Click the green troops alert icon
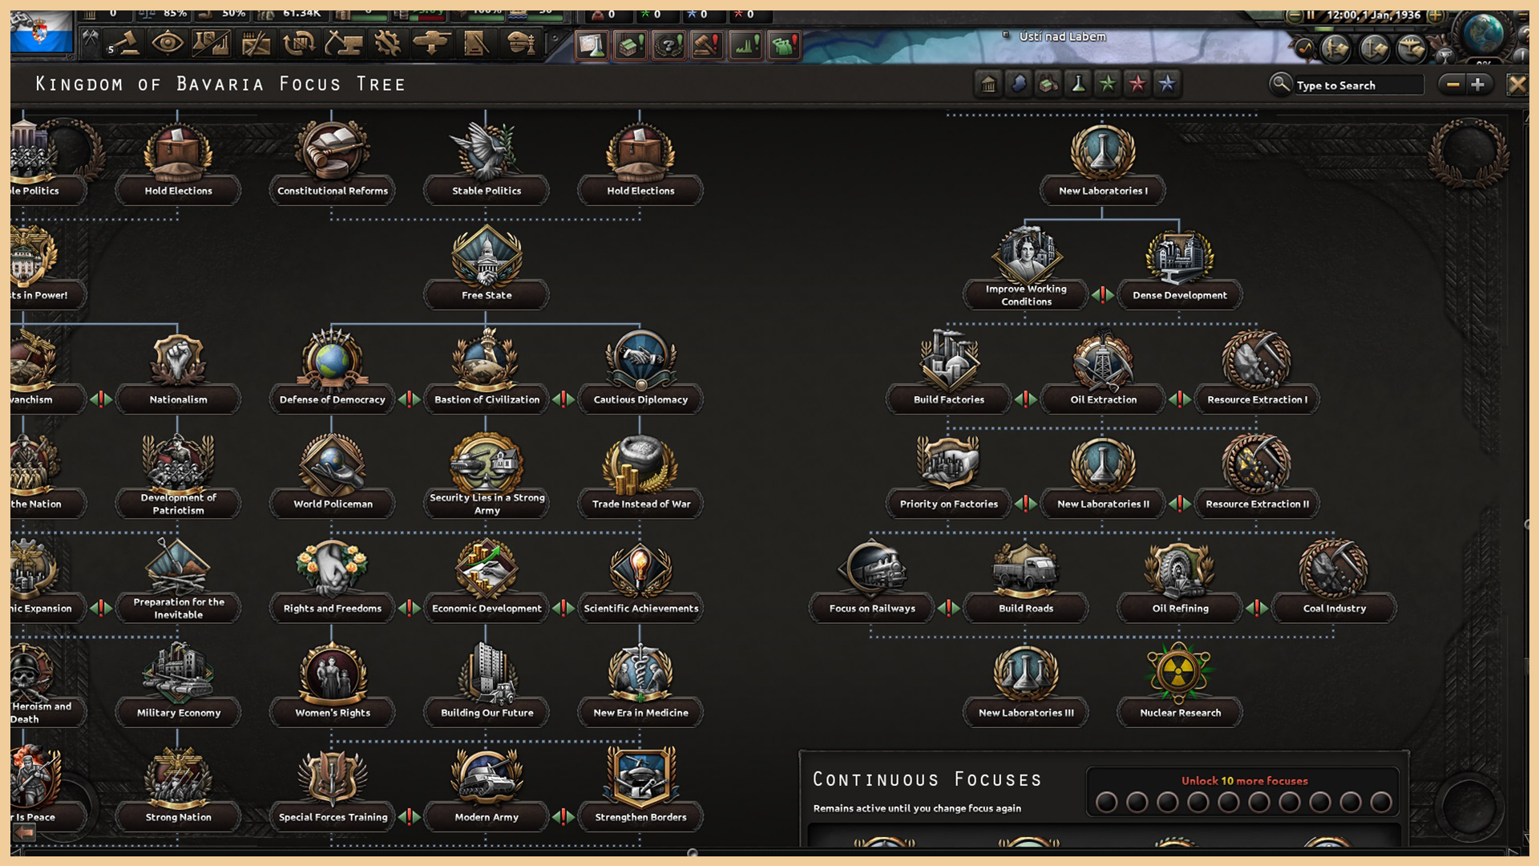The height and width of the screenshot is (866, 1539). (784, 46)
